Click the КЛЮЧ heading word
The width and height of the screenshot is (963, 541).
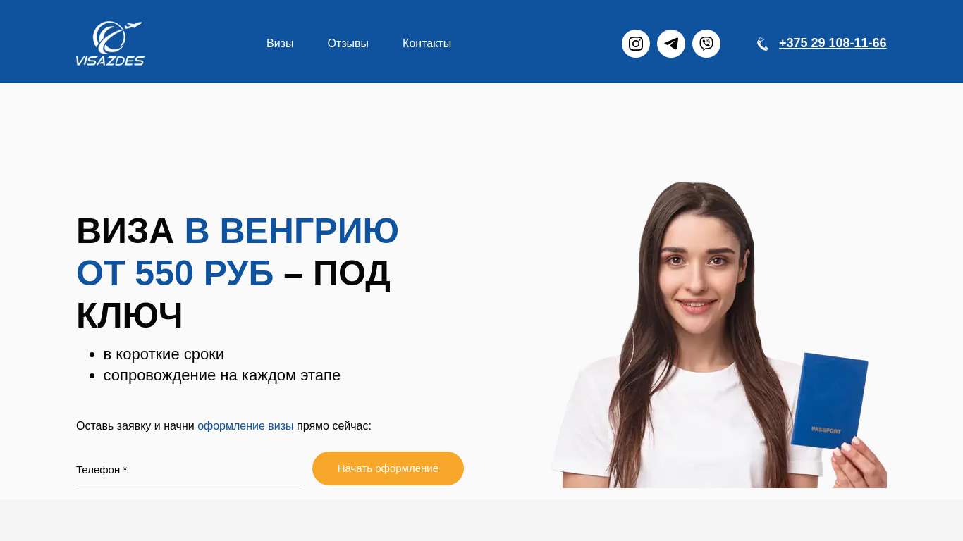[x=129, y=316]
